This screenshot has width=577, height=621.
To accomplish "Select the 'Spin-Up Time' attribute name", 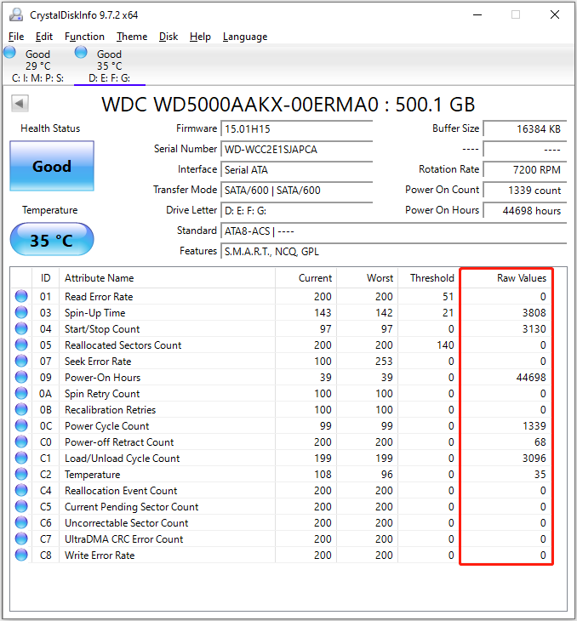I will point(95,313).
